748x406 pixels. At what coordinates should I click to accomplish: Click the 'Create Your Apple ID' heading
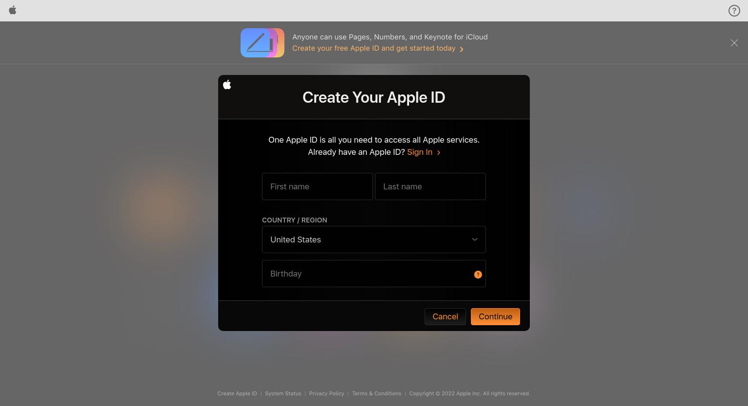[x=374, y=97]
